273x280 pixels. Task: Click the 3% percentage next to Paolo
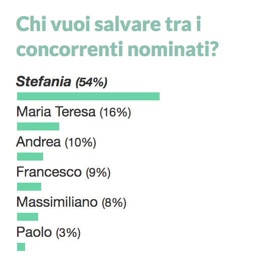(68, 233)
